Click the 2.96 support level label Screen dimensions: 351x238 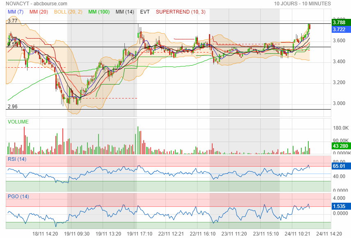[13, 107]
